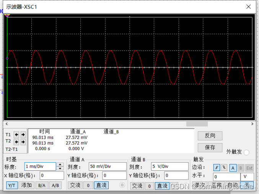The width and height of the screenshot is (259, 194).
Task: Click the horizontal scrollbar thumb
Action: 197,124
